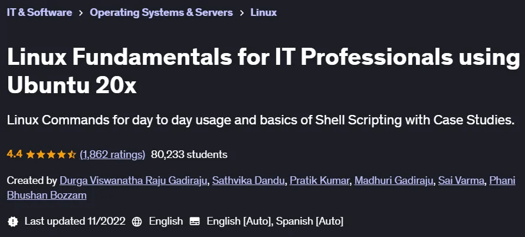The height and width of the screenshot is (237, 525).
Task: Click the globe language icon
Action: pyautogui.click(x=137, y=221)
